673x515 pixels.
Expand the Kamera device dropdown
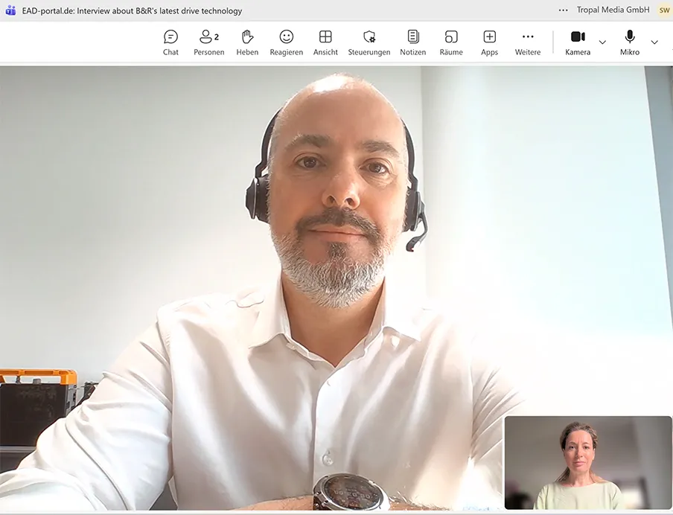pyautogui.click(x=602, y=43)
